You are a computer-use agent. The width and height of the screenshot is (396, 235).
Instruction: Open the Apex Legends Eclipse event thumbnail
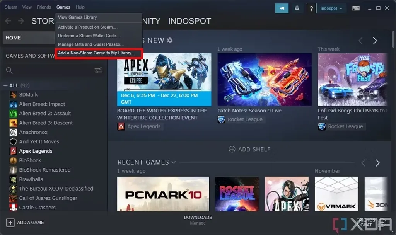[164, 80]
